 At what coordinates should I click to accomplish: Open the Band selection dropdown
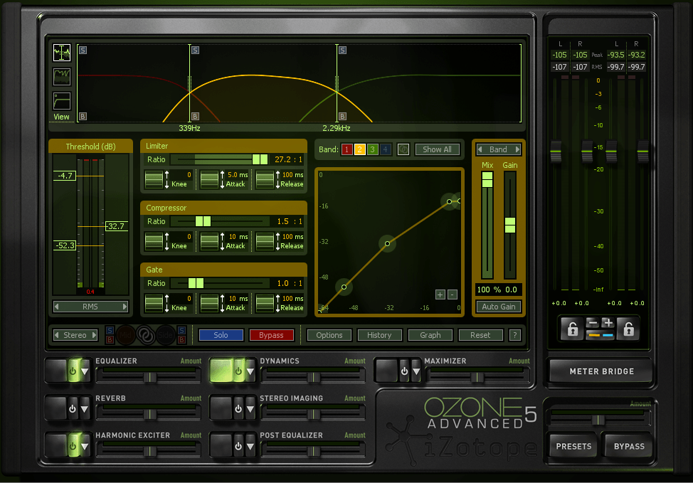[498, 149]
